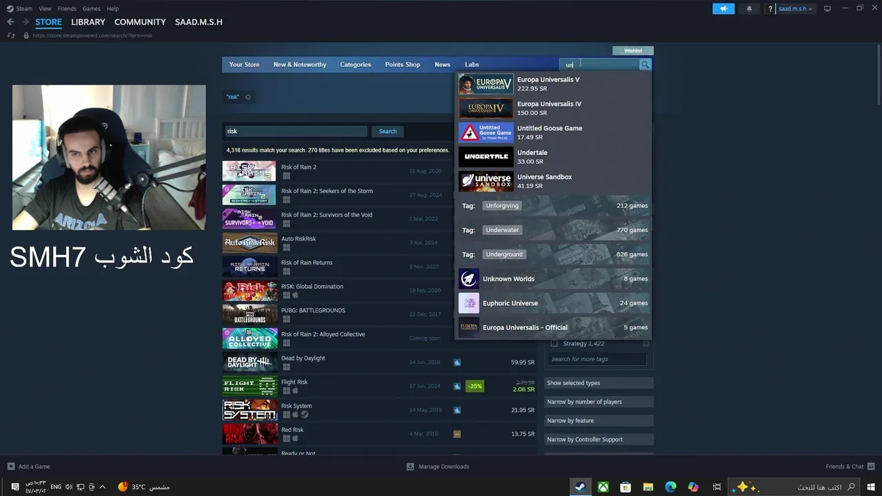The width and height of the screenshot is (882, 496).
Task: Click the Task View taskbar icon
Action: point(717,487)
